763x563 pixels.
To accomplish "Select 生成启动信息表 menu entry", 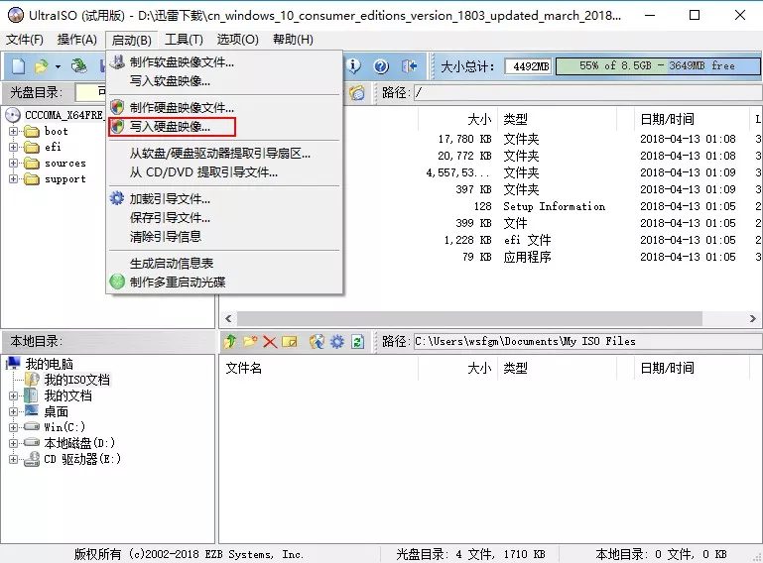I will tap(224, 264).
